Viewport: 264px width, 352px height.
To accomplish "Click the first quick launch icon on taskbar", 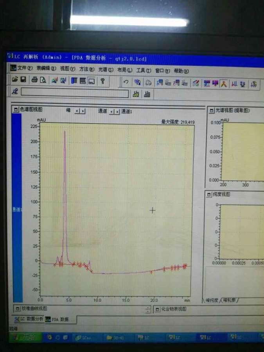I will tap(50, 337).
